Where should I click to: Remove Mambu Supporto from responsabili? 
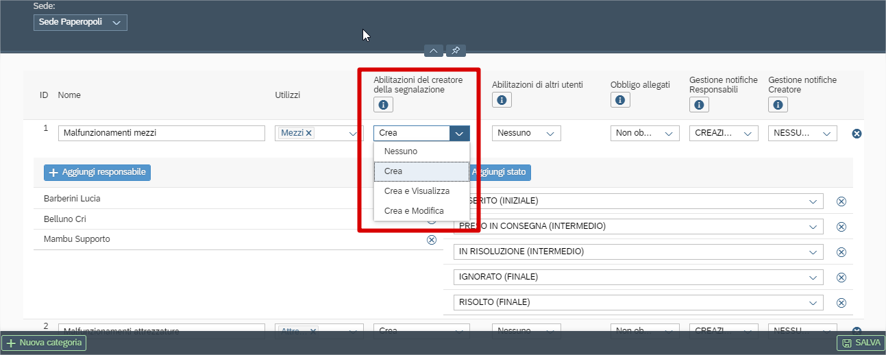click(432, 240)
